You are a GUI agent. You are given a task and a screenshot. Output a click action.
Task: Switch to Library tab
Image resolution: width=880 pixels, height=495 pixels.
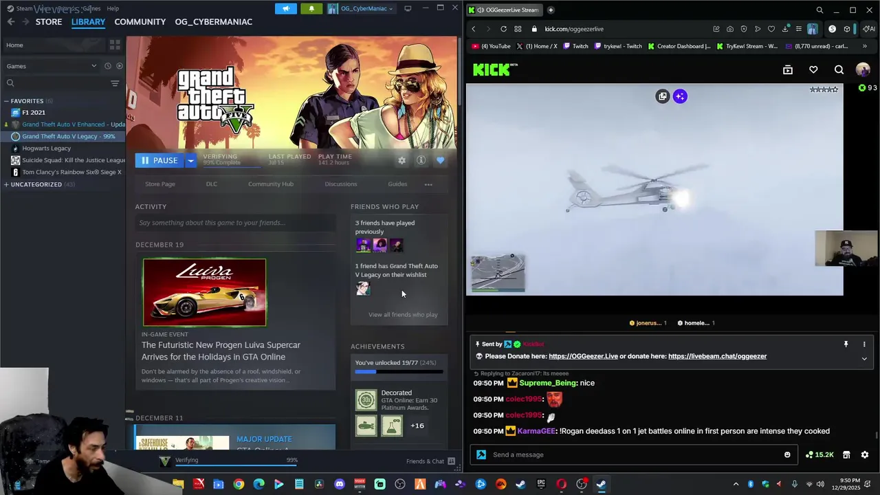click(88, 22)
